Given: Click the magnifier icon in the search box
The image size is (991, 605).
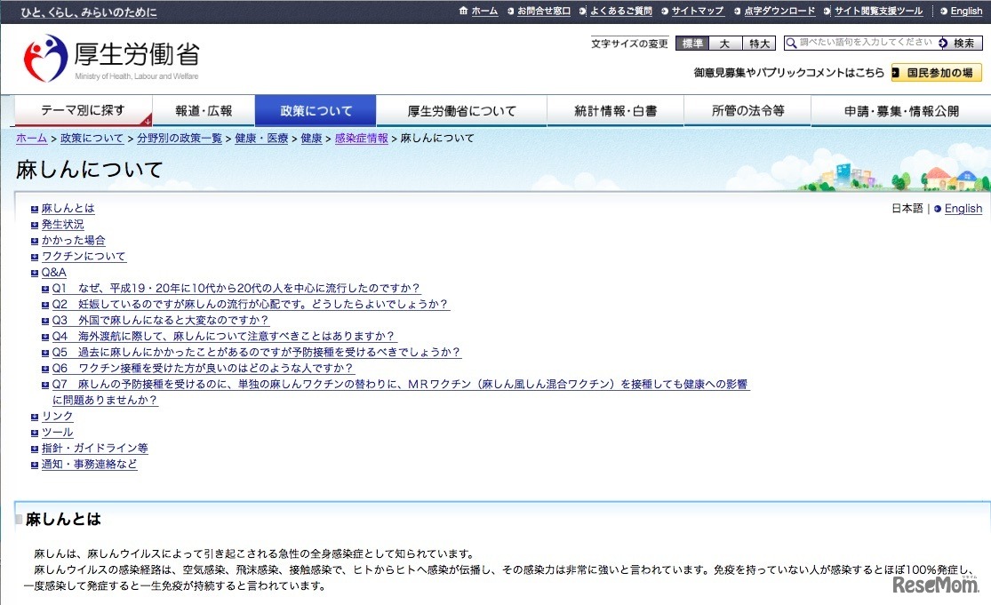Looking at the screenshot, I should (791, 43).
